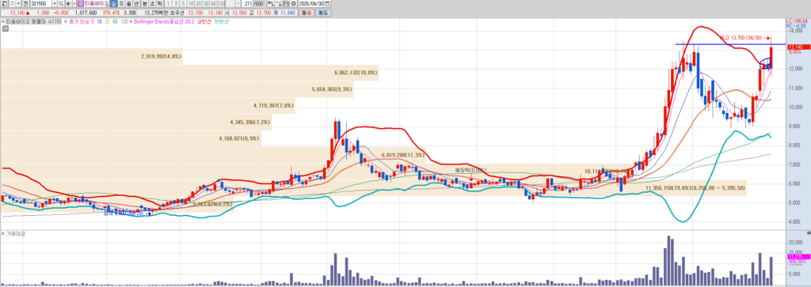Click the date field 2026/04/30

tap(310, 4)
